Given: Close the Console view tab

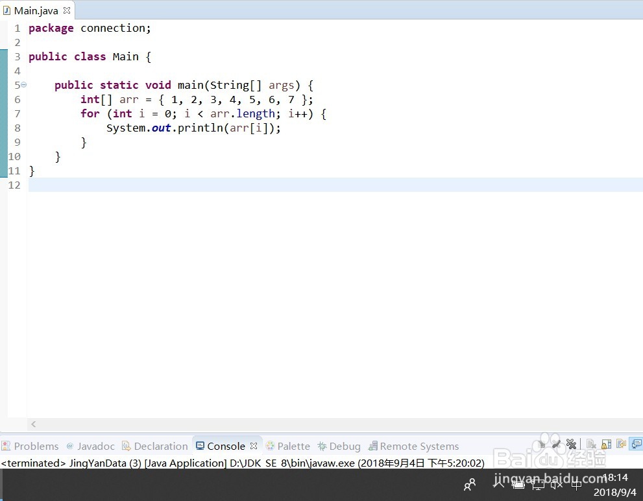Looking at the screenshot, I should [254, 446].
